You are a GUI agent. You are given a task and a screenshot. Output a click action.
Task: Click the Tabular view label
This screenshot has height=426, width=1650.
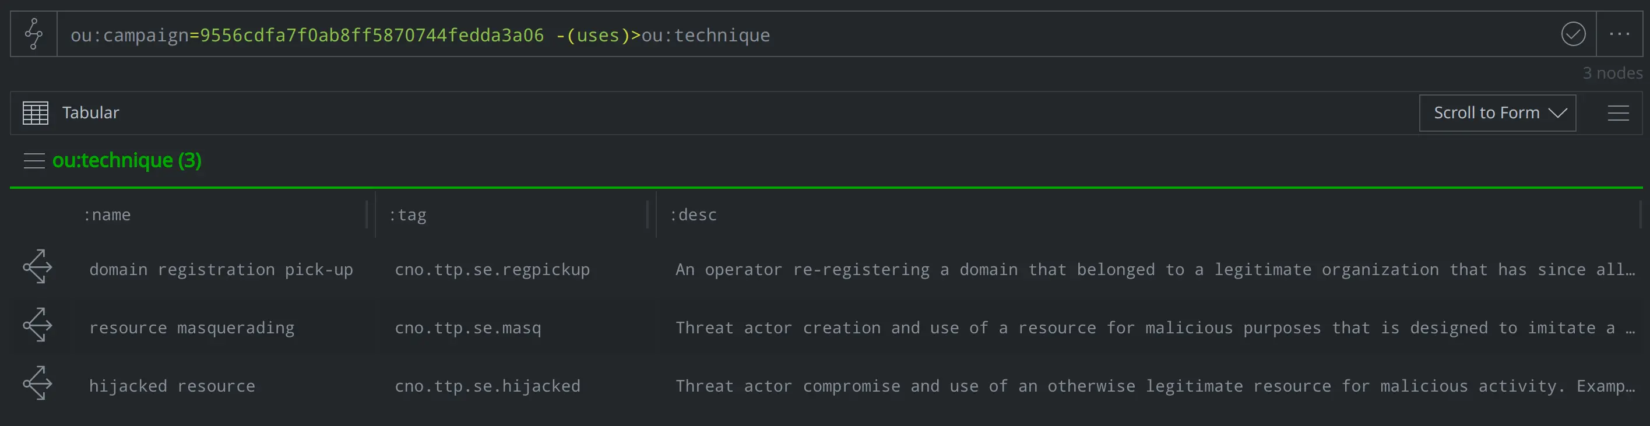pyautogui.click(x=90, y=112)
